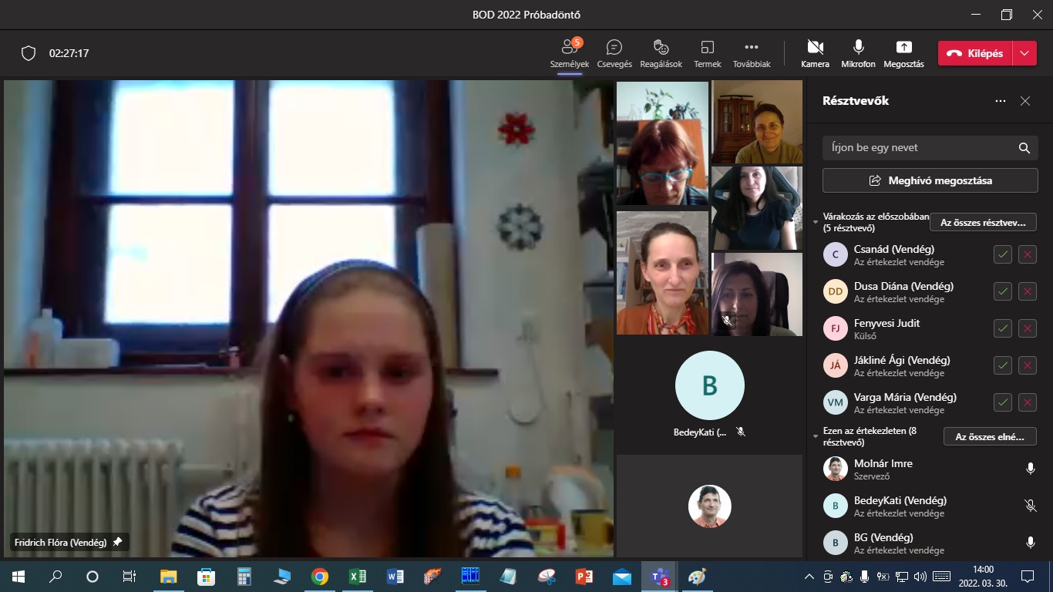Toggle the Kamera camera button
Image resolution: width=1053 pixels, height=592 pixels.
[815, 53]
